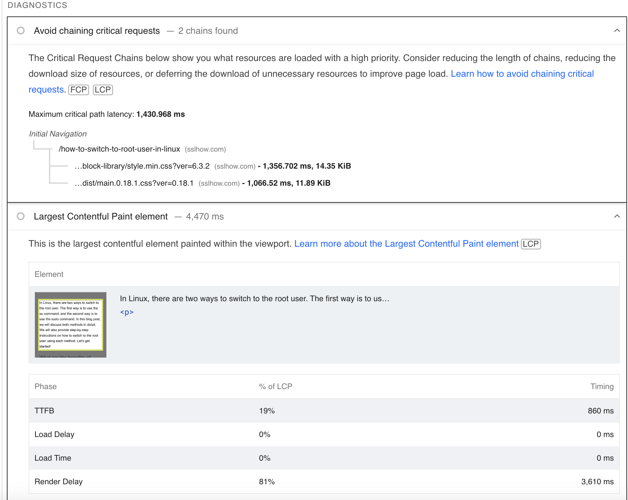The width and height of the screenshot is (628, 500).
Task: Collapse the Largest Contentful Paint element section
Action: point(617,216)
